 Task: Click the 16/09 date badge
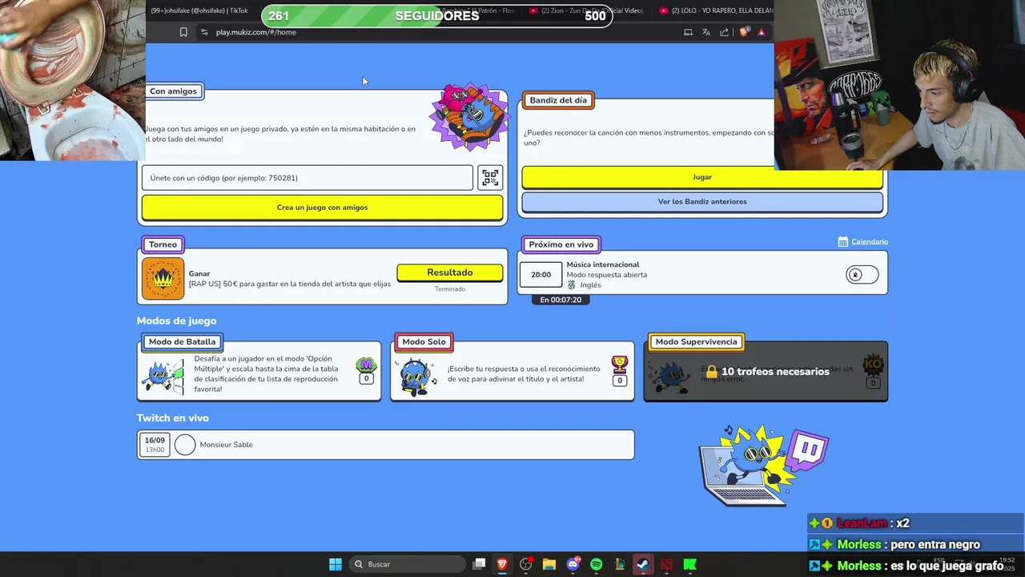click(x=155, y=445)
